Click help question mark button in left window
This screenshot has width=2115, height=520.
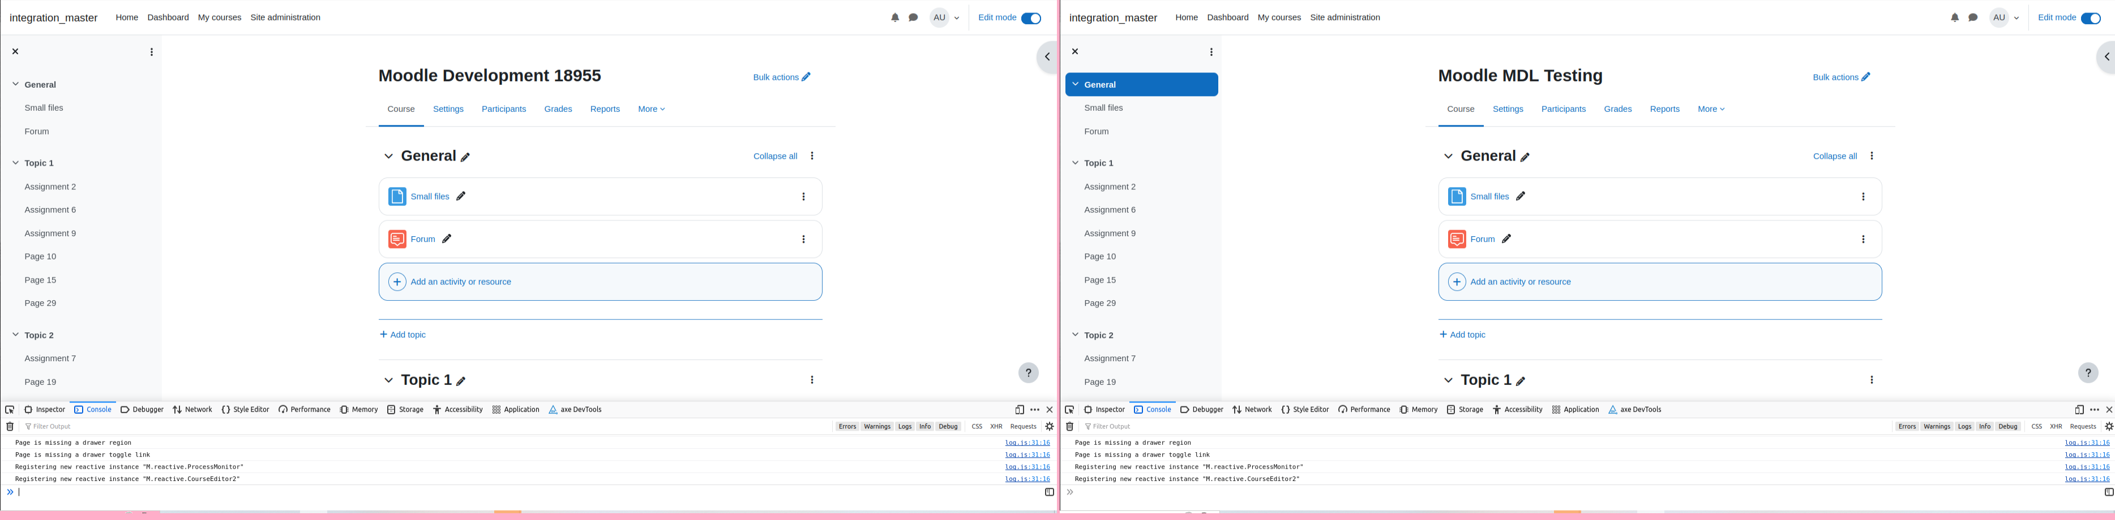coord(1028,372)
